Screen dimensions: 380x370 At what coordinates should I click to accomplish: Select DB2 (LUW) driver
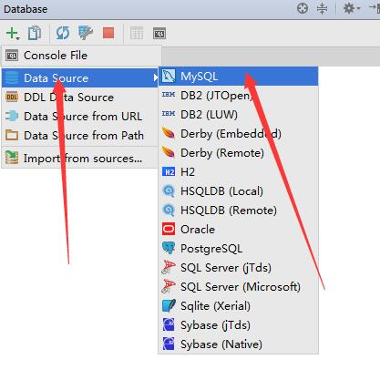point(239,115)
